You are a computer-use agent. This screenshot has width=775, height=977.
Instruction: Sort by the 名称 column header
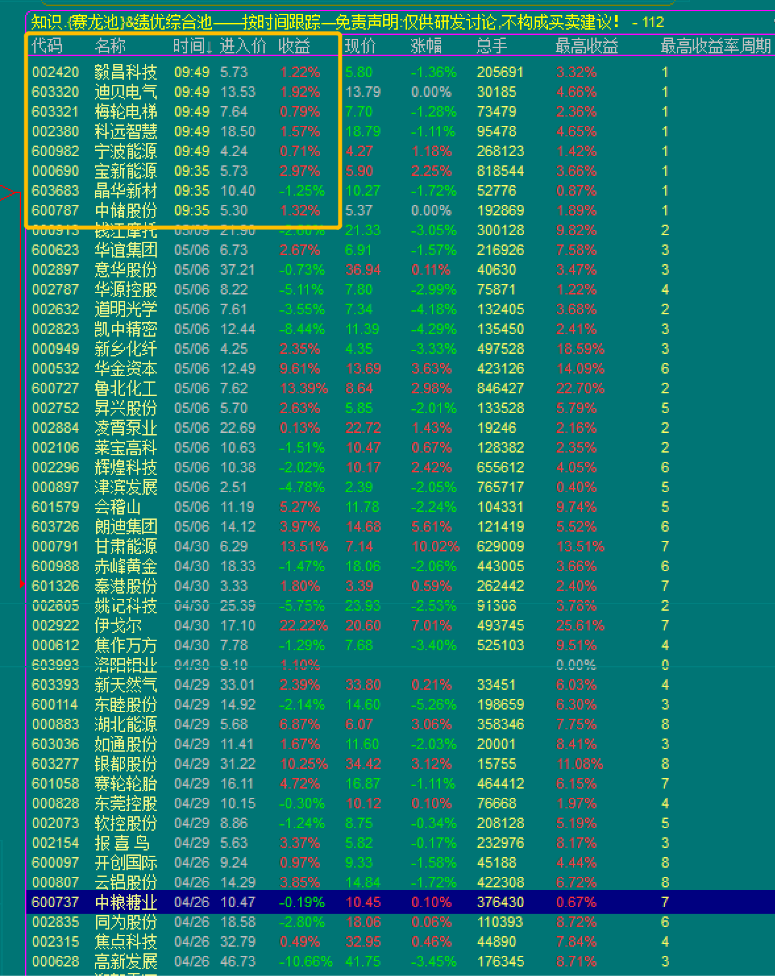pyautogui.click(x=110, y=46)
